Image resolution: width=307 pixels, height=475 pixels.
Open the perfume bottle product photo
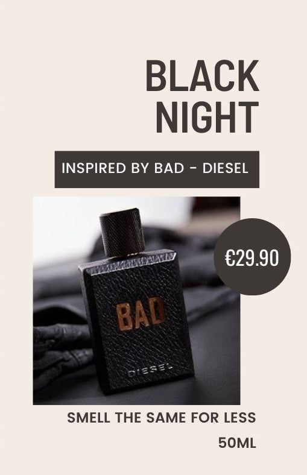point(136,301)
